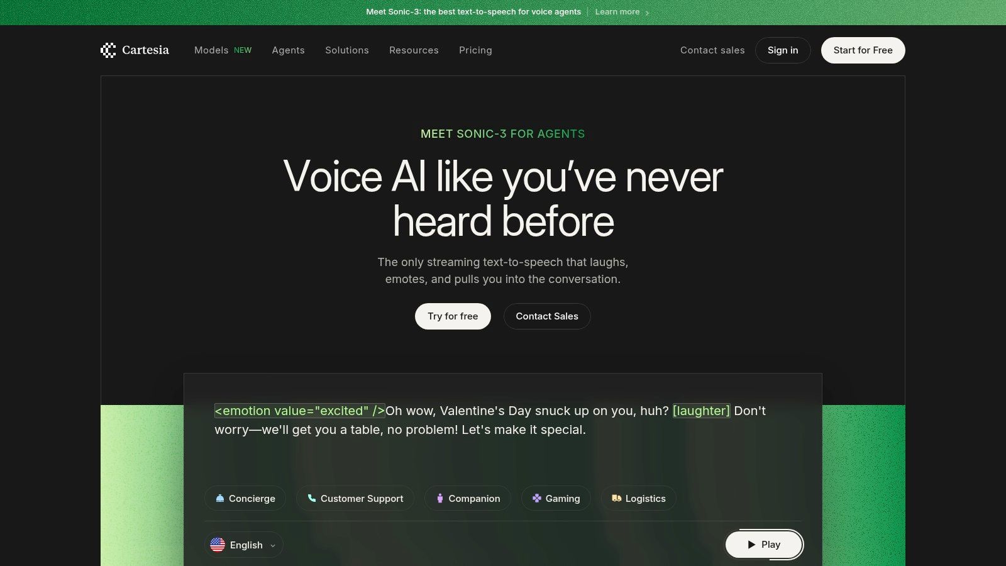Open the Solutions menu
The width and height of the screenshot is (1006, 566).
347,50
